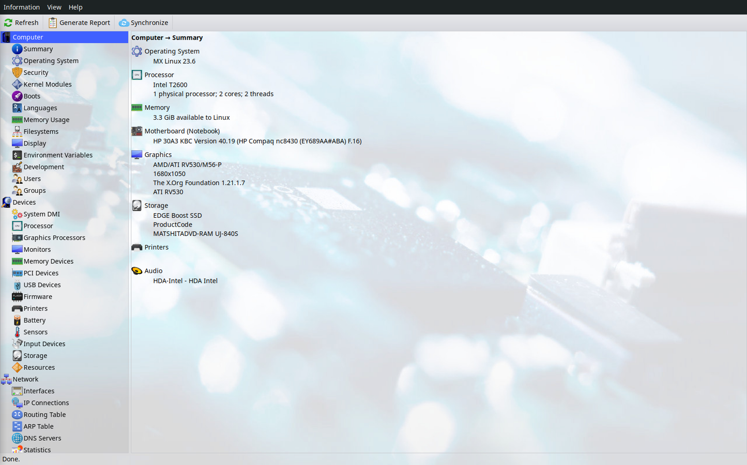
Task: Click '3.3 GiB available to Linux' text
Action: [191, 118]
